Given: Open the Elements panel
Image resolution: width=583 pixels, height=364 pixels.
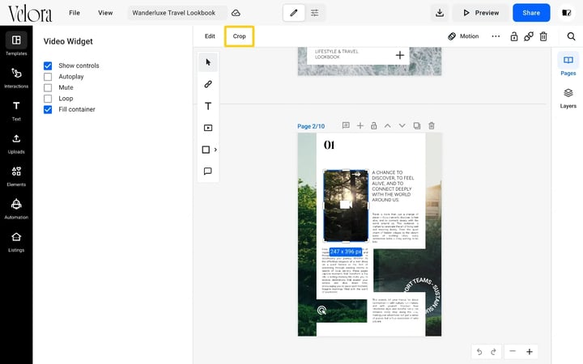Looking at the screenshot, I should pyautogui.click(x=16, y=176).
